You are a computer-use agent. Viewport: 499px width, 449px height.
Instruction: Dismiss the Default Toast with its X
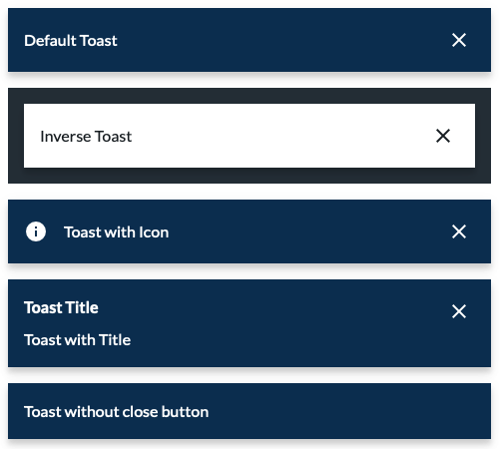tap(459, 40)
